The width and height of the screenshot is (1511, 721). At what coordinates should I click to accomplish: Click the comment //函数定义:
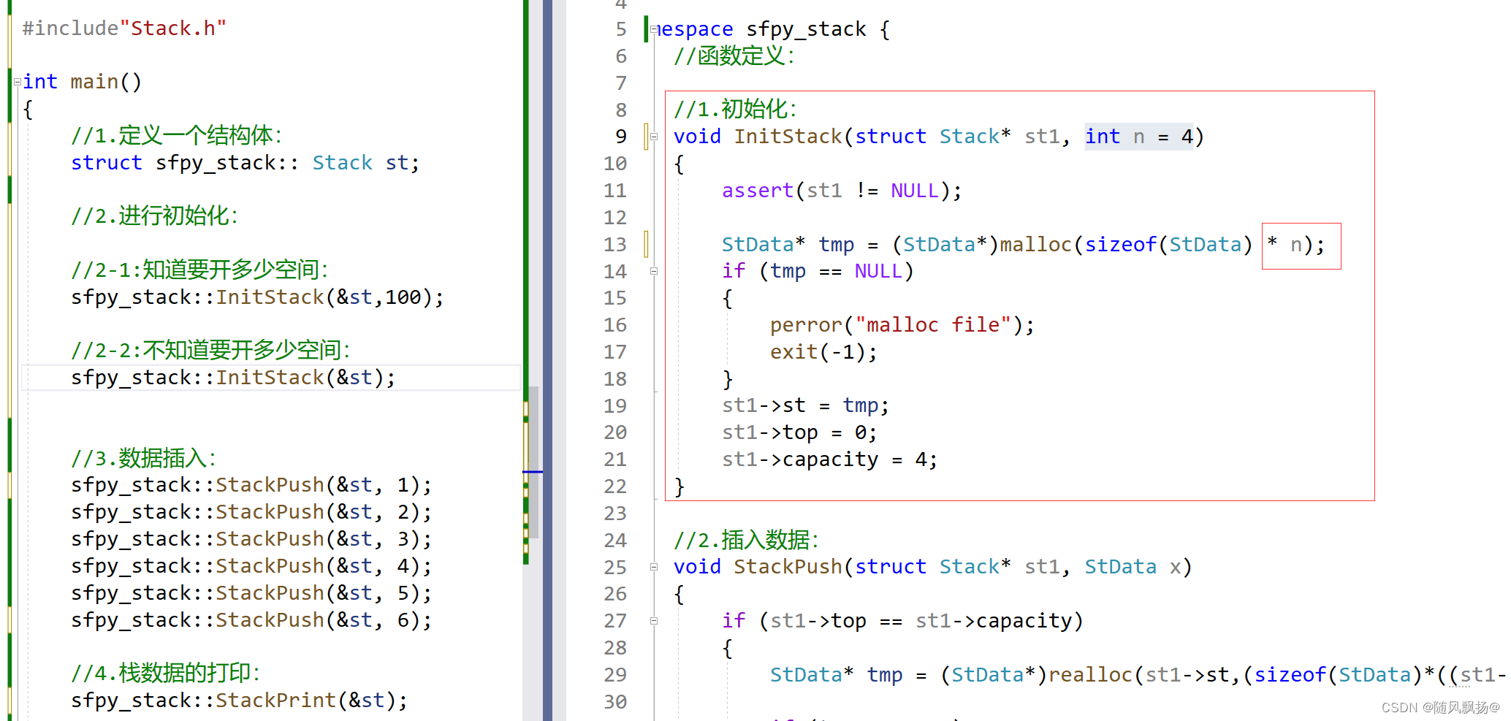point(734,56)
